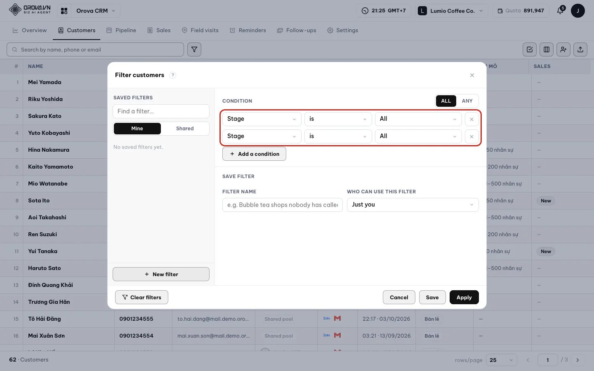
Task: Clear filters using the footer button
Action: point(141,297)
